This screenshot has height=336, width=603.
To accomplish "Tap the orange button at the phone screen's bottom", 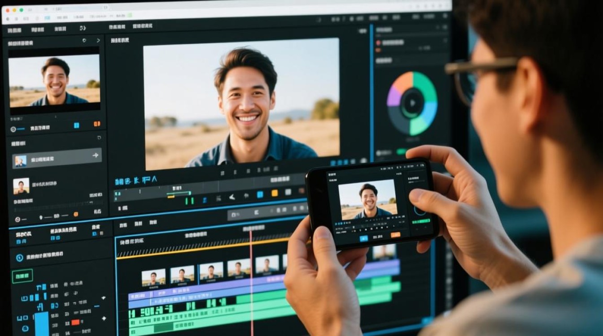I will pos(395,235).
